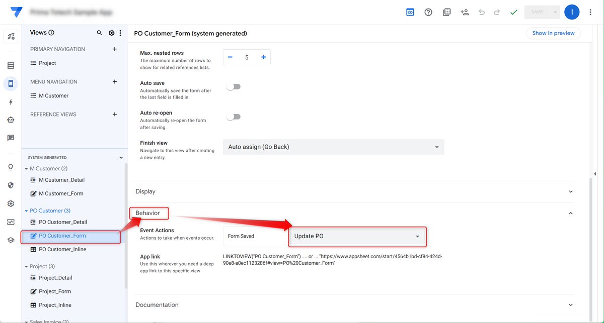Viewport: 604px width, 323px height.
Task: Open the Automation bot icon in sidebar
Action: pos(11,120)
